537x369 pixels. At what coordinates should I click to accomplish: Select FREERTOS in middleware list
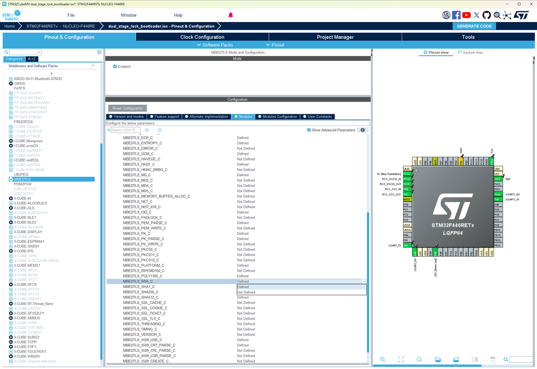coord(23,122)
